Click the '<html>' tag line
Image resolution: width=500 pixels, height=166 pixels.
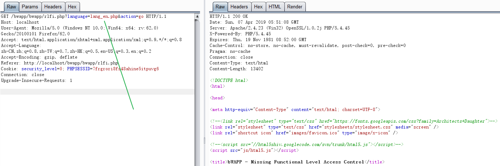click(217, 86)
